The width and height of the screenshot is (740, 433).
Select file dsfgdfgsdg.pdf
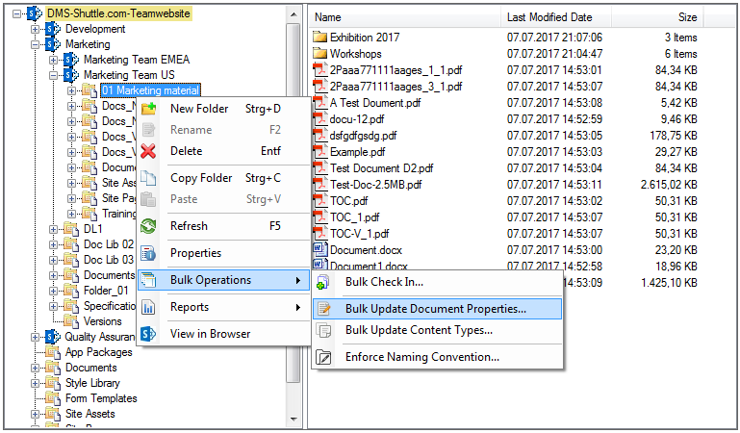(x=363, y=136)
